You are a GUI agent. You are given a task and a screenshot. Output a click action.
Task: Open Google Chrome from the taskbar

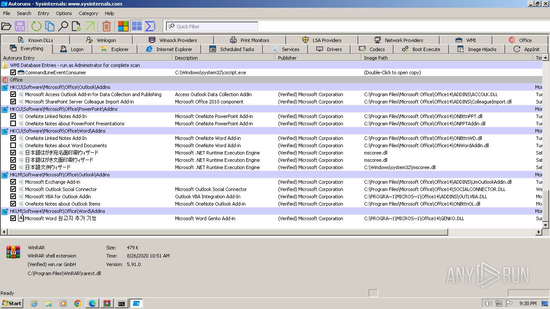pyautogui.click(x=78, y=303)
